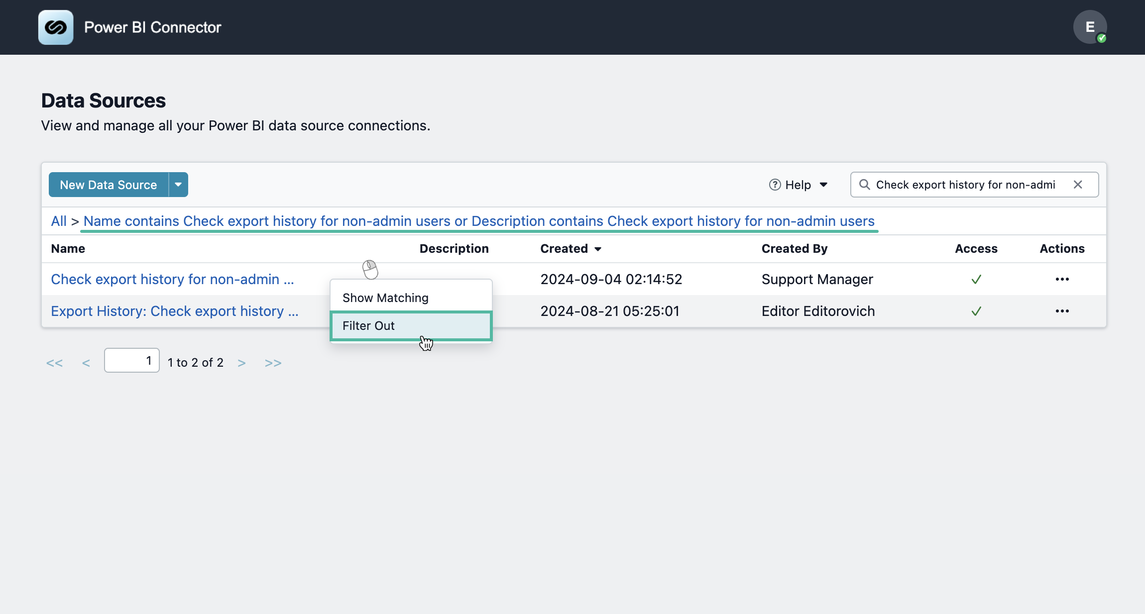Go to last page with >> button
Screen dimensions: 1145x614
(273, 363)
